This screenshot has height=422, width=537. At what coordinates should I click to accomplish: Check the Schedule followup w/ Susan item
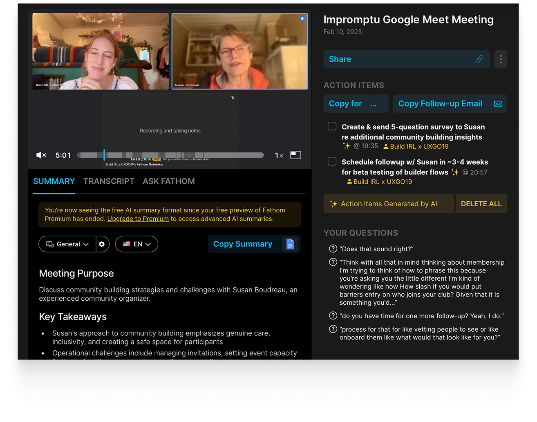pos(332,161)
